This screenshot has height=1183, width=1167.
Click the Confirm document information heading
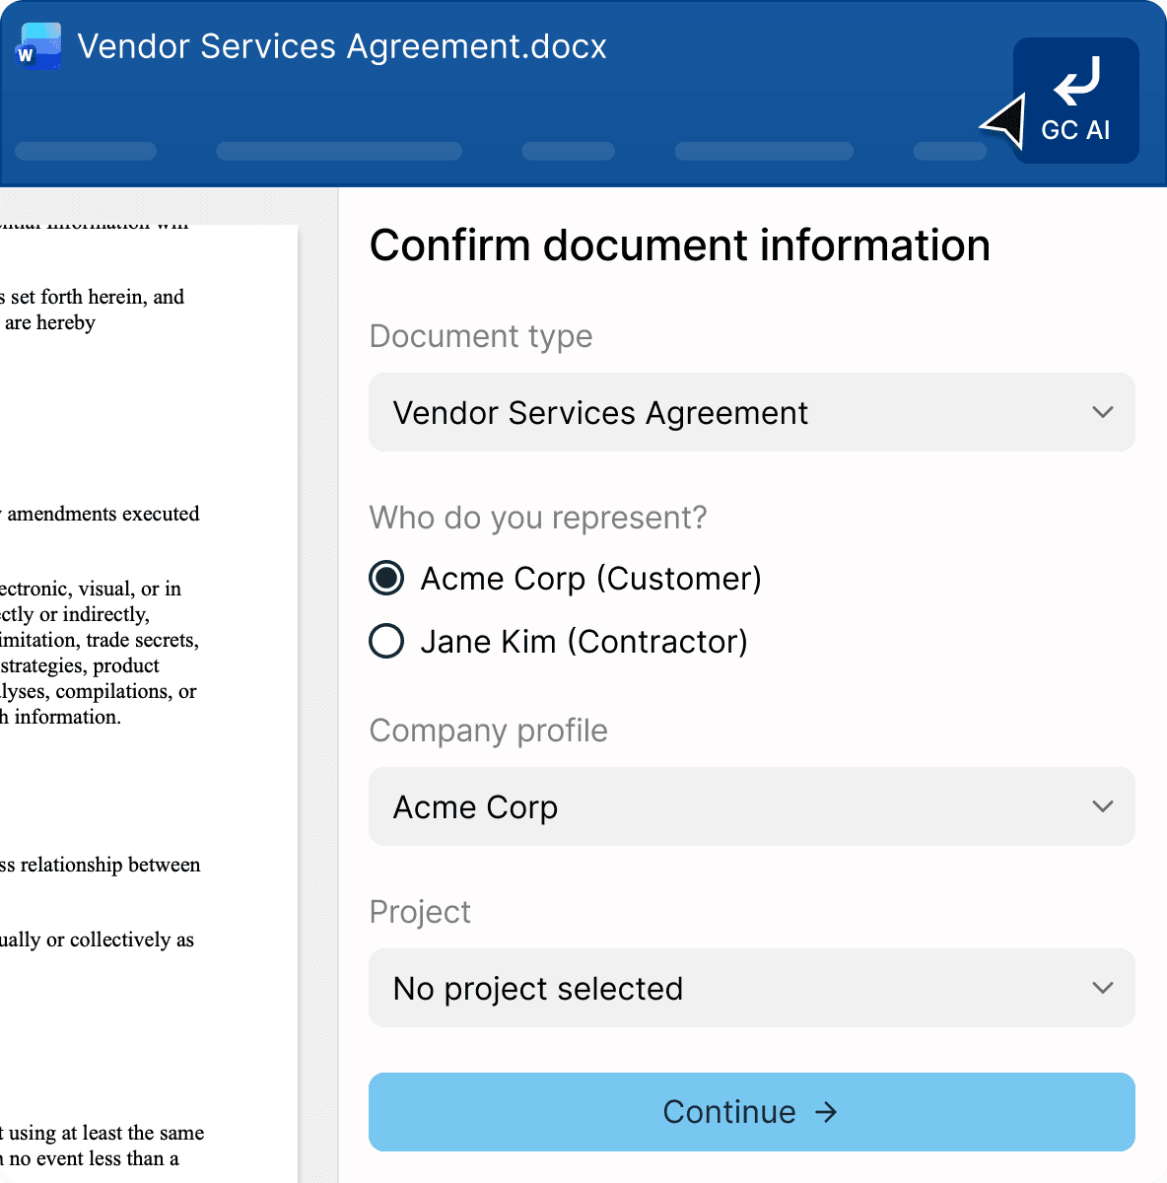pos(680,245)
